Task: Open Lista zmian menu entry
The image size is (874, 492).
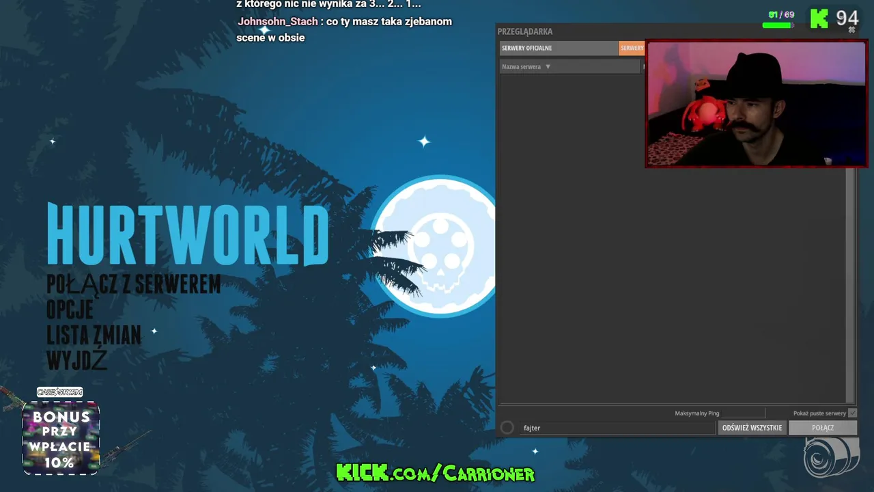Action: (x=94, y=335)
